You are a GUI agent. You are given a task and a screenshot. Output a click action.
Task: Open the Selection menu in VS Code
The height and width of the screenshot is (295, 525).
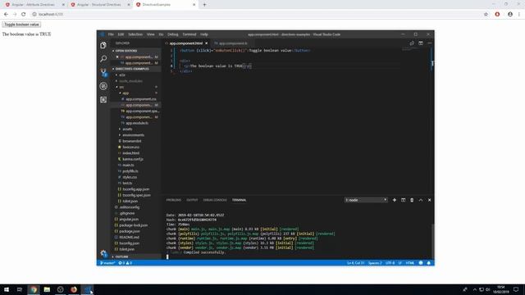(135, 34)
